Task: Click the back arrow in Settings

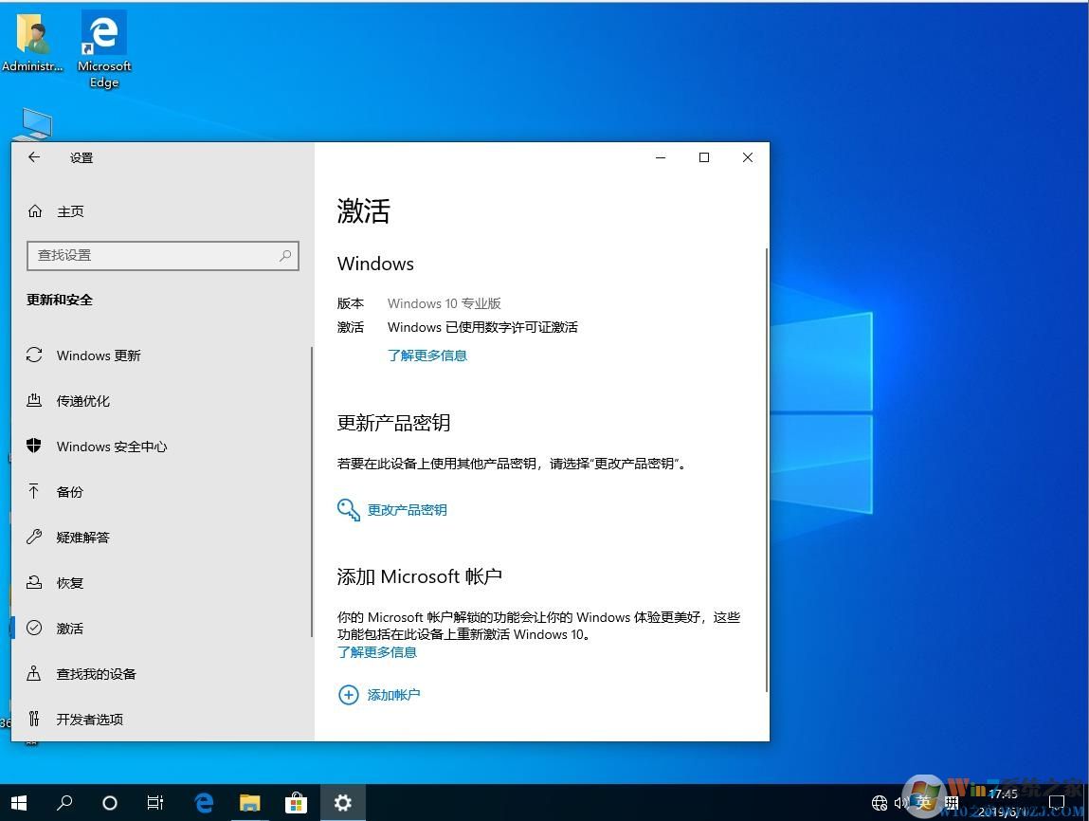Action: pos(34,157)
